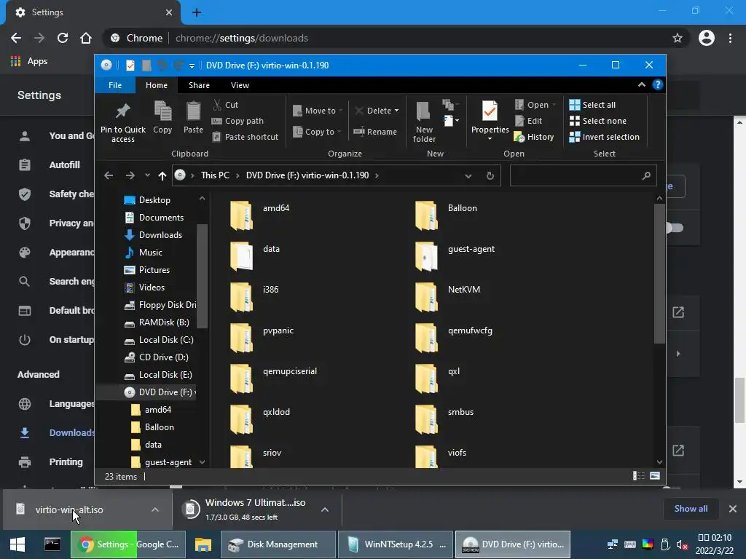746x559 pixels.
Task: Close the Chrome downloads shelf
Action: point(733,509)
